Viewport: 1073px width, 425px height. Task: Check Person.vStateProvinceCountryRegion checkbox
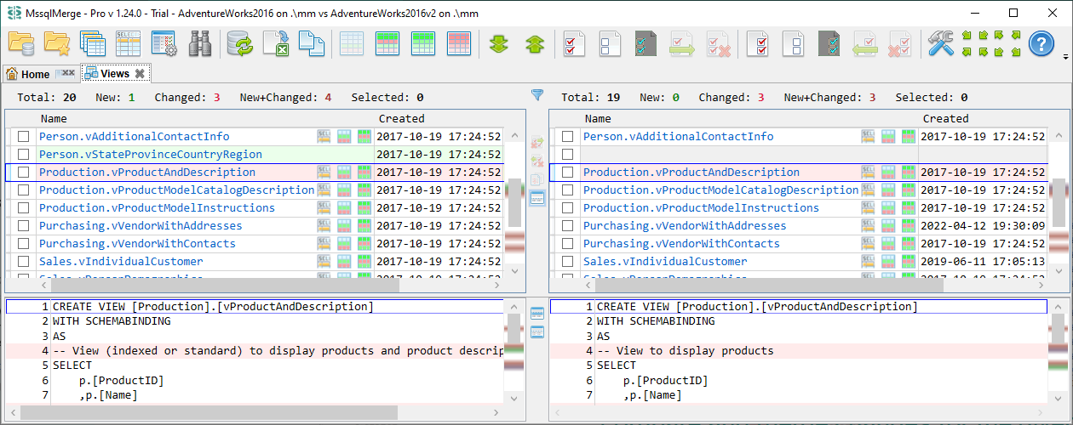(24, 154)
